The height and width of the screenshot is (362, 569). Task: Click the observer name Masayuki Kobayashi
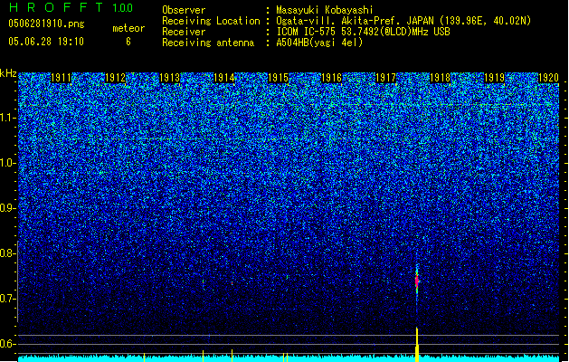click(x=325, y=10)
